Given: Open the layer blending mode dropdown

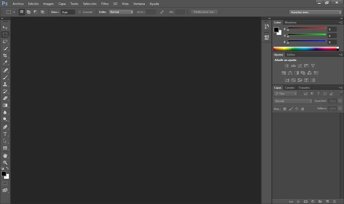Looking at the screenshot, I should (x=293, y=101).
